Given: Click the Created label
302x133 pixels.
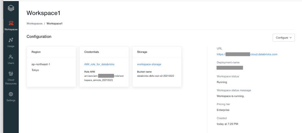Looking at the screenshot, I should (222, 118).
